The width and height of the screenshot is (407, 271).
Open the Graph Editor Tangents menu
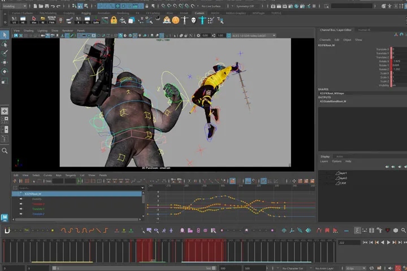[x=71, y=176]
